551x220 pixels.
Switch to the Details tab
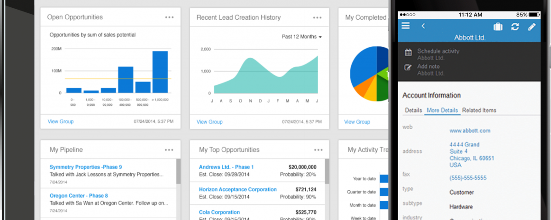coord(413,110)
